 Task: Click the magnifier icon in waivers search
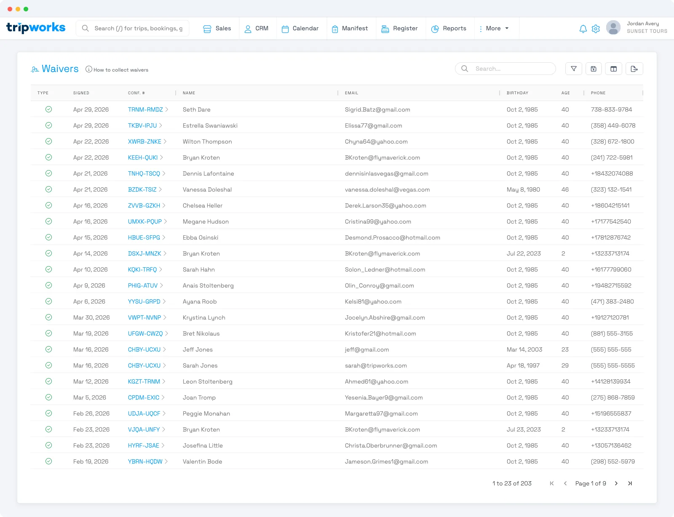coord(465,69)
